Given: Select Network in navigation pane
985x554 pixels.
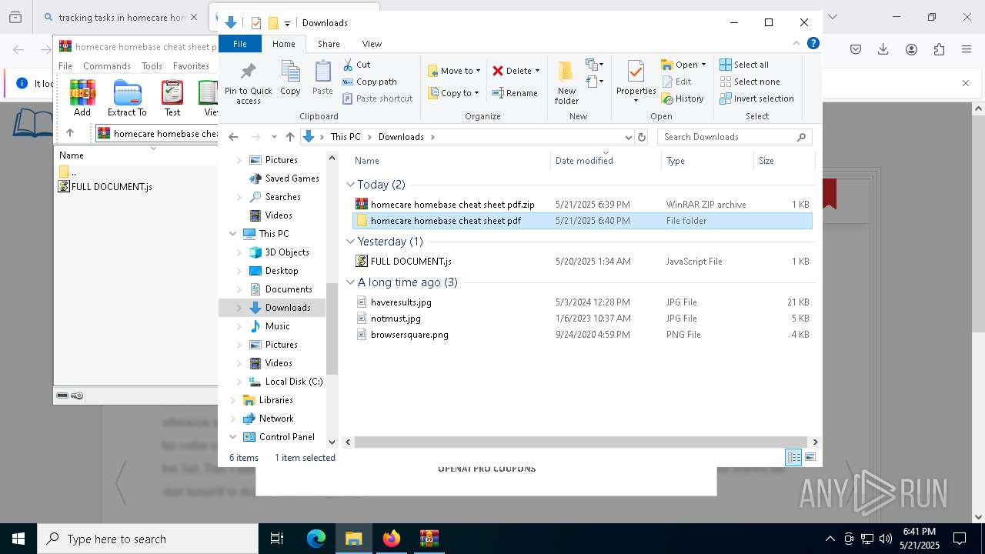Looking at the screenshot, I should pos(276,419).
